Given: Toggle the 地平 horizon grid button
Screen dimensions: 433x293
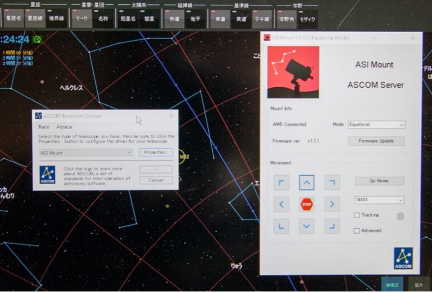Looking at the screenshot, I should pos(195,18).
